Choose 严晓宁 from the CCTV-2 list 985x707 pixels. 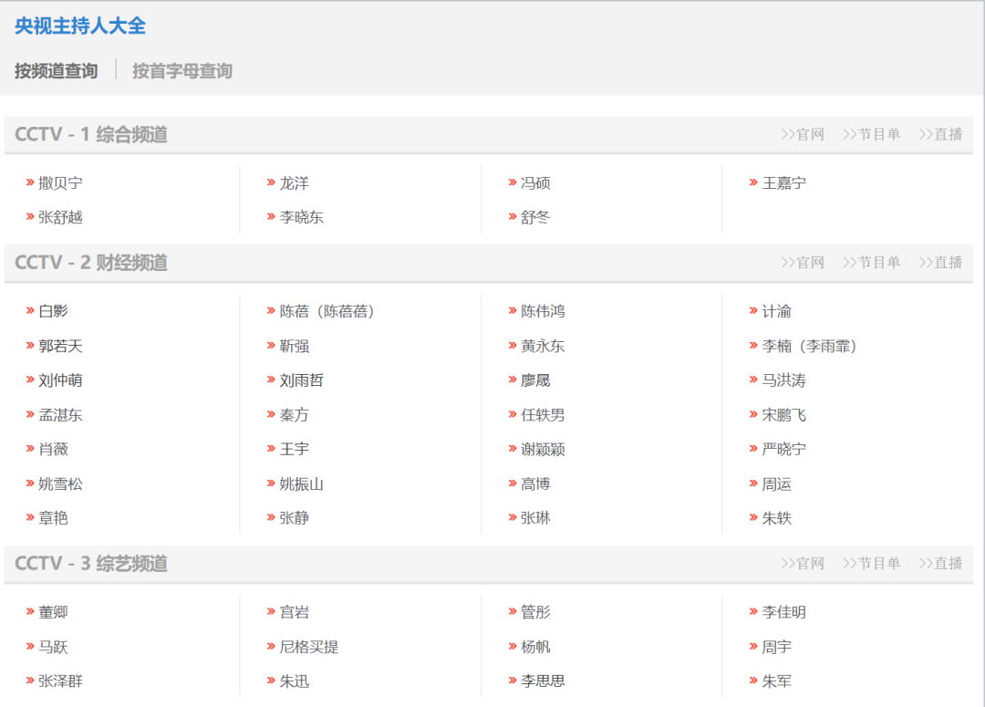784,450
